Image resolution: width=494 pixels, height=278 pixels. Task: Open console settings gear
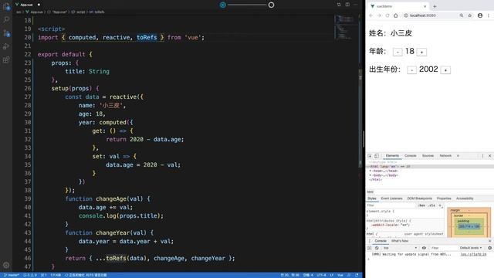(489, 248)
